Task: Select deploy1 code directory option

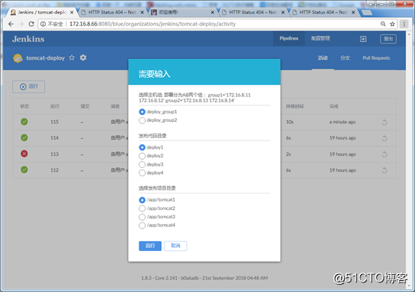Action: click(142, 147)
